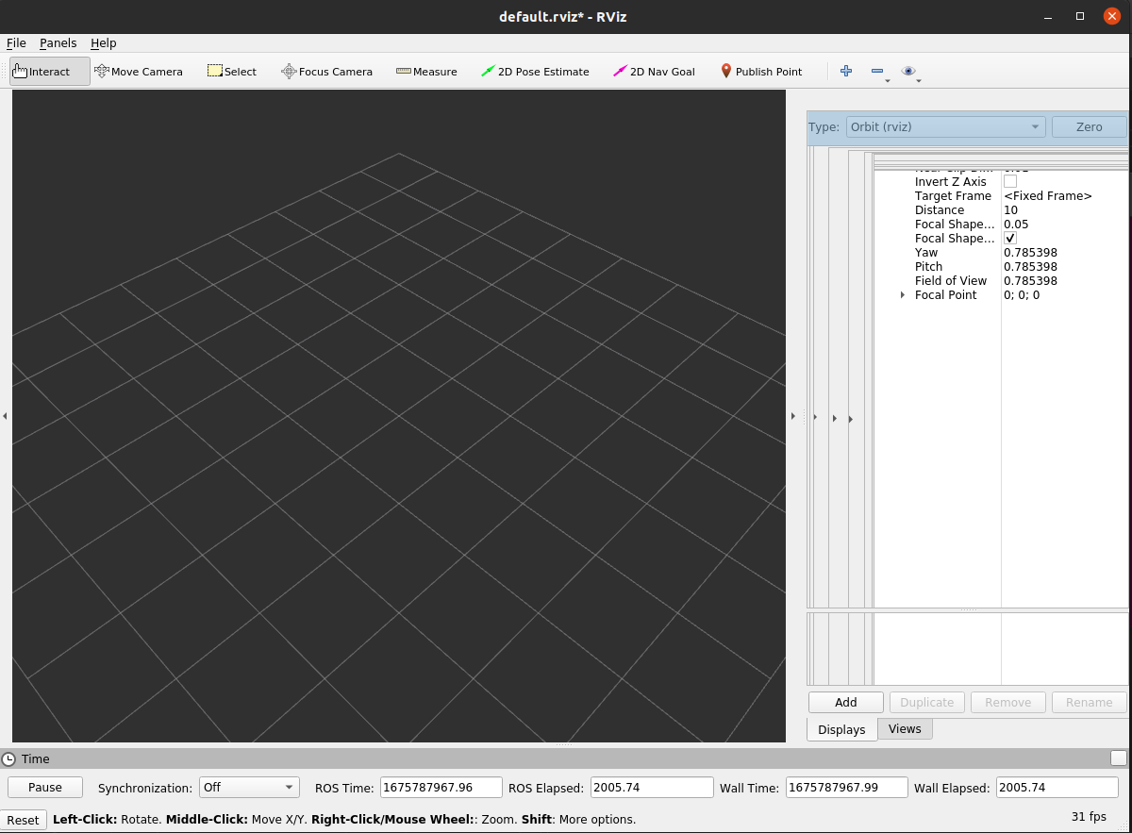Open the Synchronization dropdown
The image size is (1132, 833).
249,788
